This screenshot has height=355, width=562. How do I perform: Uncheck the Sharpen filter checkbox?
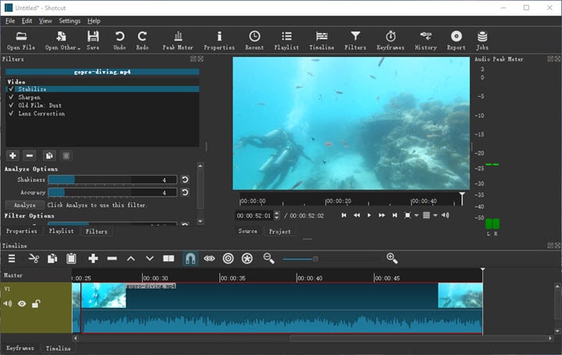(x=11, y=98)
